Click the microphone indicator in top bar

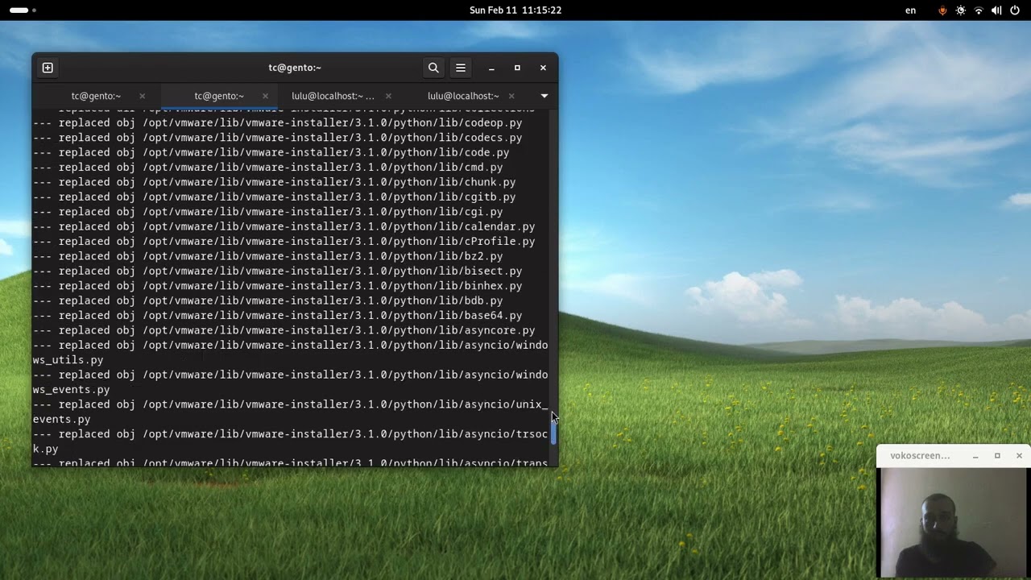[x=942, y=10]
